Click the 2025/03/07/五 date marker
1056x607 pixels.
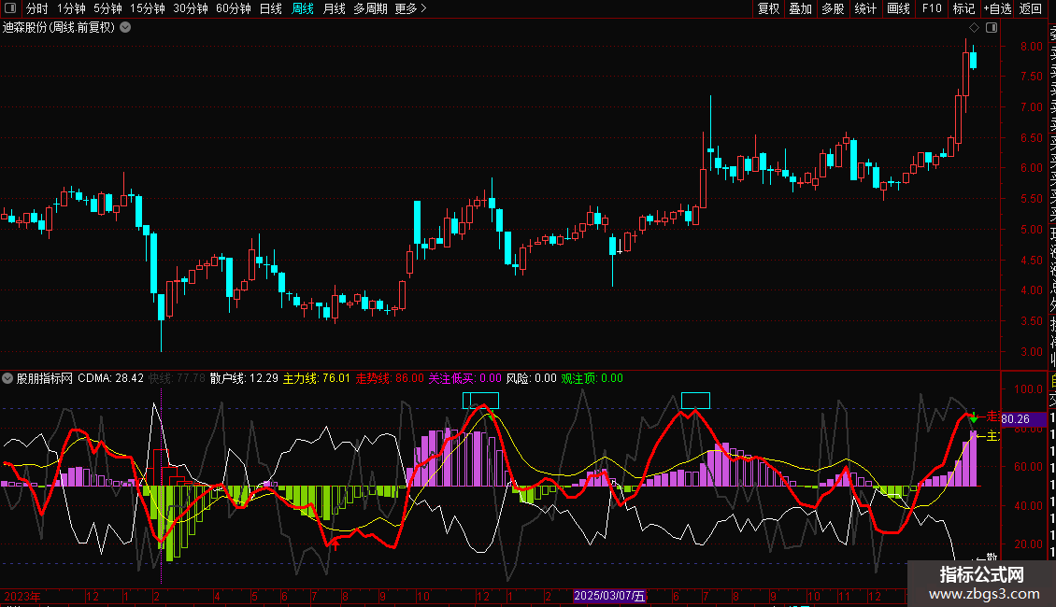pos(609,596)
